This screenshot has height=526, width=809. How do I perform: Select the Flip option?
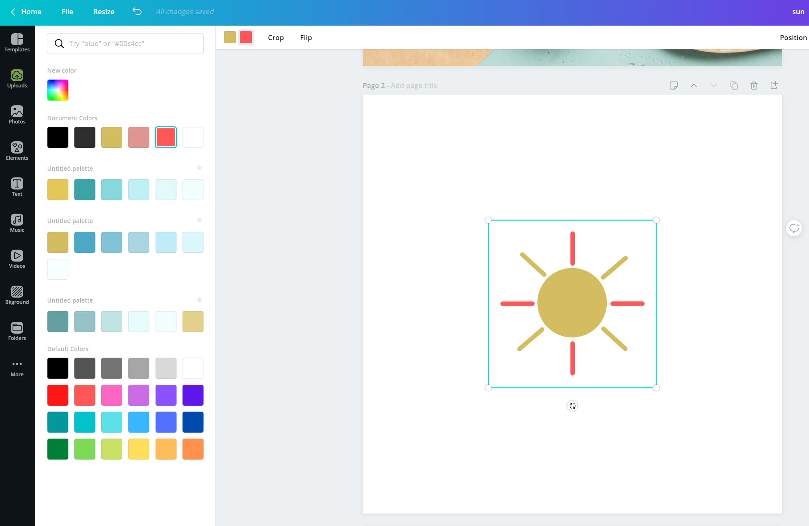[305, 38]
